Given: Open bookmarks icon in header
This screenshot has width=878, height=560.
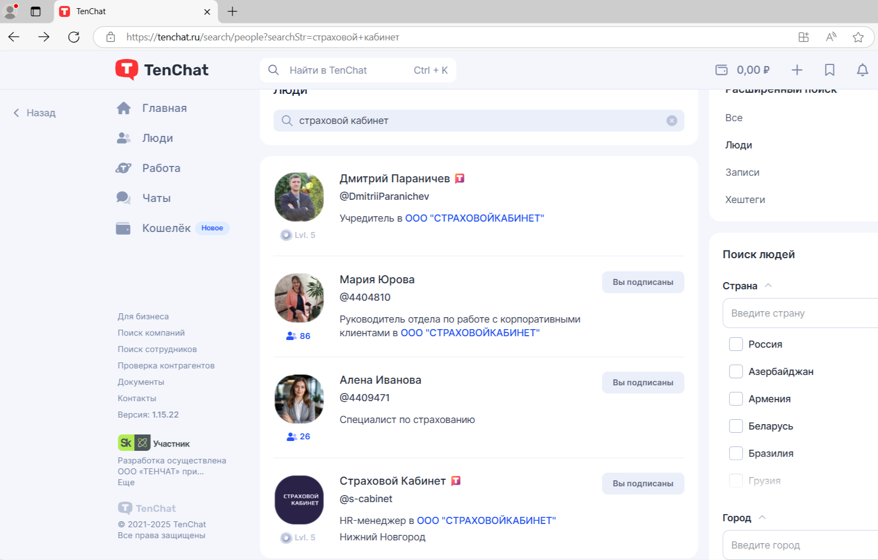Looking at the screenshot, I should (829, 70).
